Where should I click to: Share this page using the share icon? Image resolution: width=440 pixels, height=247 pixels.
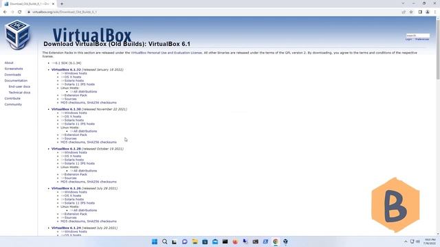[x=404, y=12]
